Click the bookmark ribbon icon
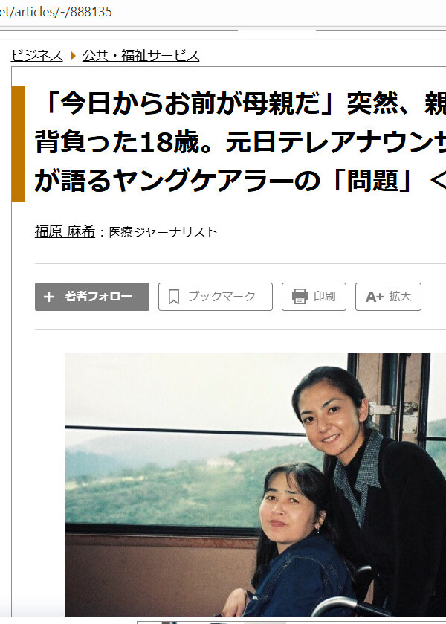Viewport: 446px width, 624px height. click(x=174, y=297)
